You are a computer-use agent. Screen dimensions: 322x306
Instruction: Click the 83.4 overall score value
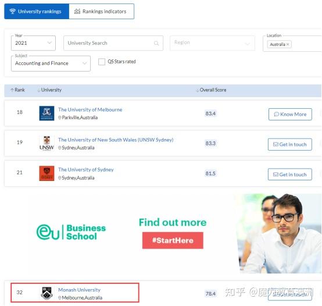coord(210,113)
